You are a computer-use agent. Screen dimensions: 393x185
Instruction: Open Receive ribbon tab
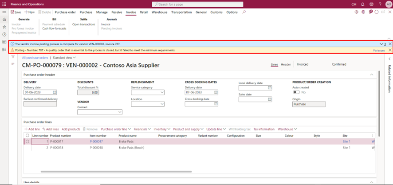point(117,12)
